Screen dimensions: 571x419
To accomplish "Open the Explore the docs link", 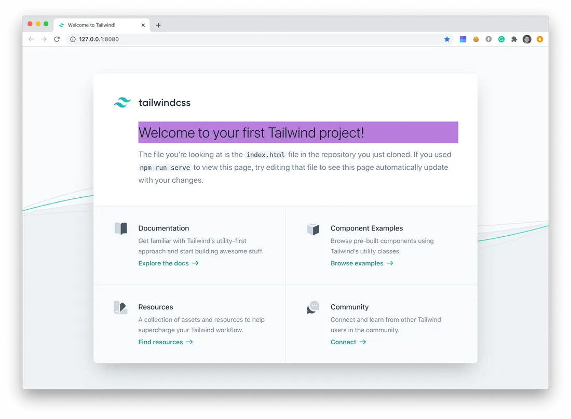I will (x=168, y=263).
